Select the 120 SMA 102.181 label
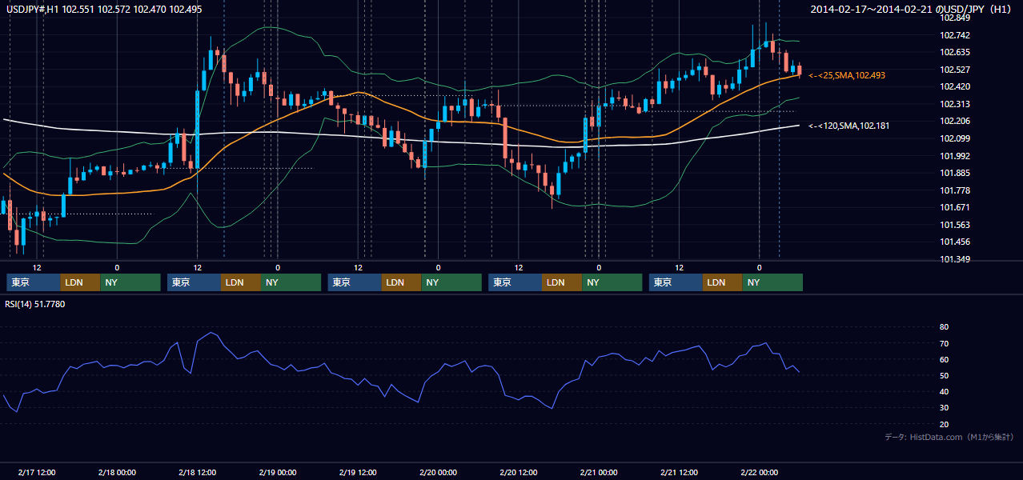The height and width of the screenshot is (480, 1023). [848, 126]
